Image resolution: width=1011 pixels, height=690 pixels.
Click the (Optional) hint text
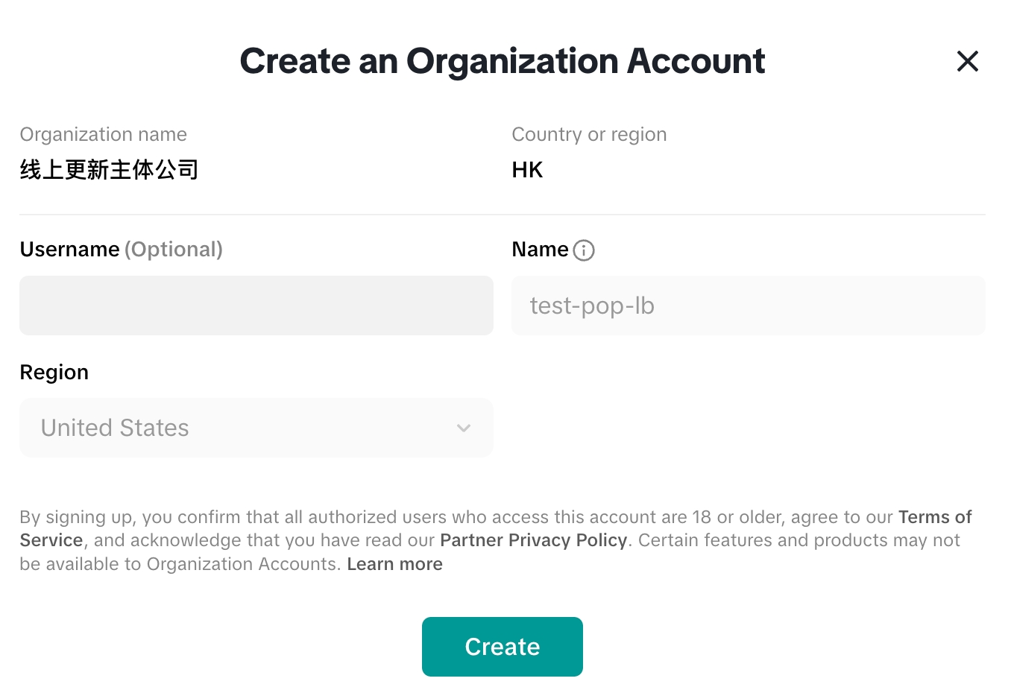pos(173,249)
